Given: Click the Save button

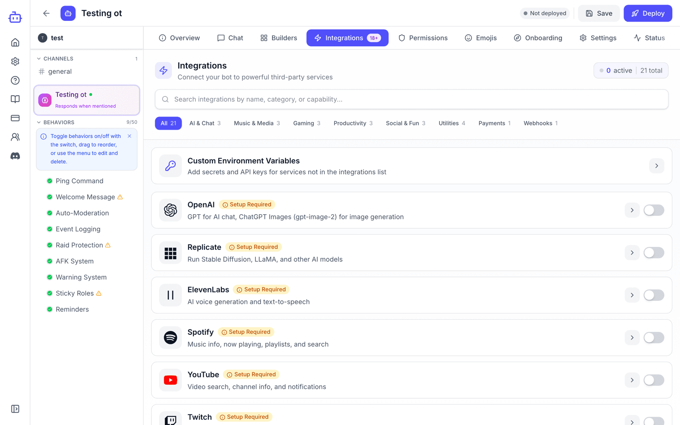Looking at the screenshot, I should tap(599, 13).
